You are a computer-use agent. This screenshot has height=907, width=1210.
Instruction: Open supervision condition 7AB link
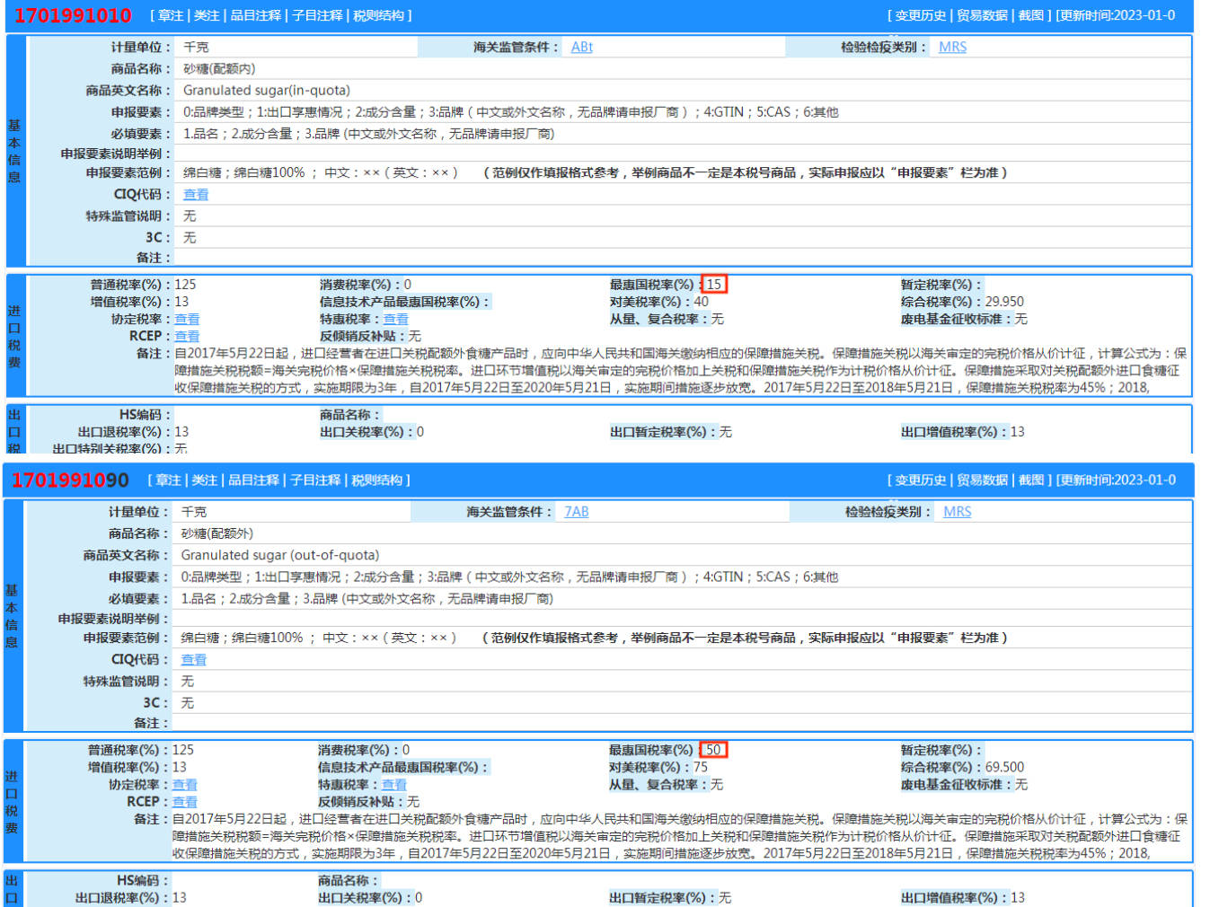click(577, 511)
